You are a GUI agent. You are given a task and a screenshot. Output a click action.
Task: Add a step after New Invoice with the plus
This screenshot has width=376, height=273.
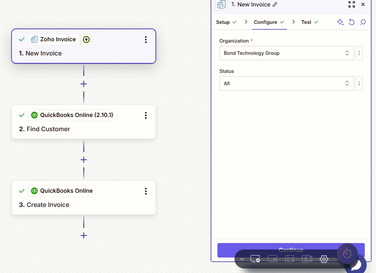pos(84,84)
